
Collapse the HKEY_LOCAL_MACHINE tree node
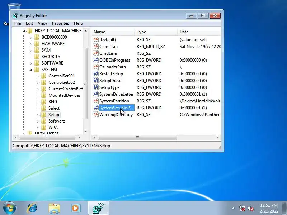pos(24,31)
